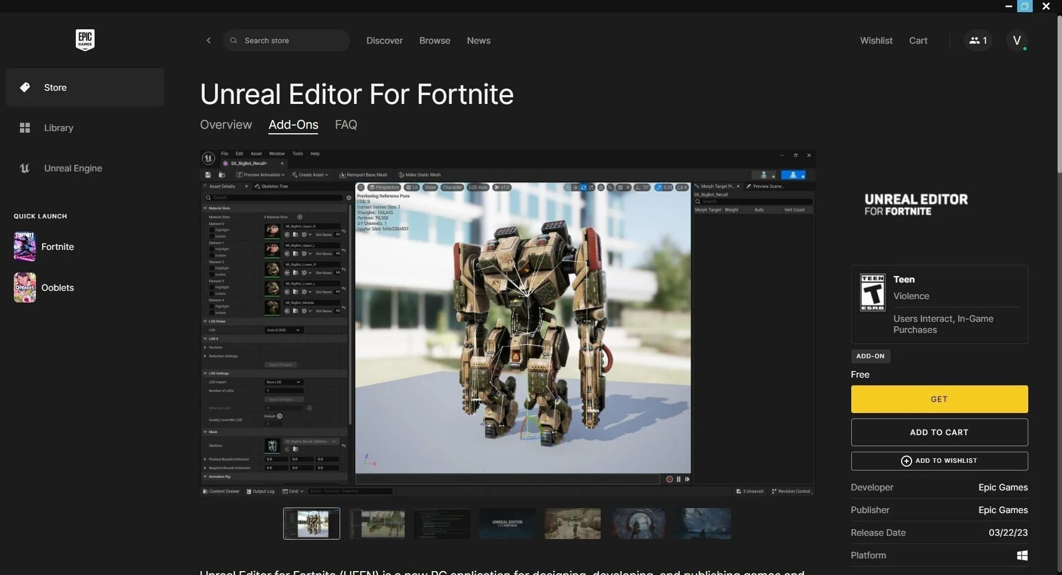Open the Discover page
The width and height of the screenshot is (1062, 575).
pyautogui.click(x=384, y=40)
